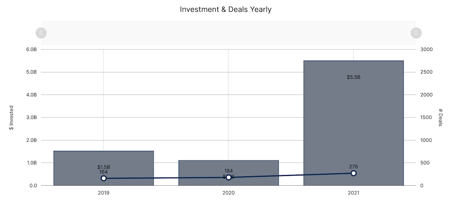Click the 2020 deals line marker

(229, 177)
